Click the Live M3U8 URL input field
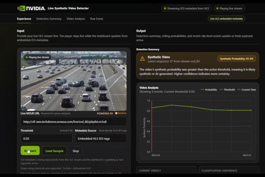 pos(74,122)
